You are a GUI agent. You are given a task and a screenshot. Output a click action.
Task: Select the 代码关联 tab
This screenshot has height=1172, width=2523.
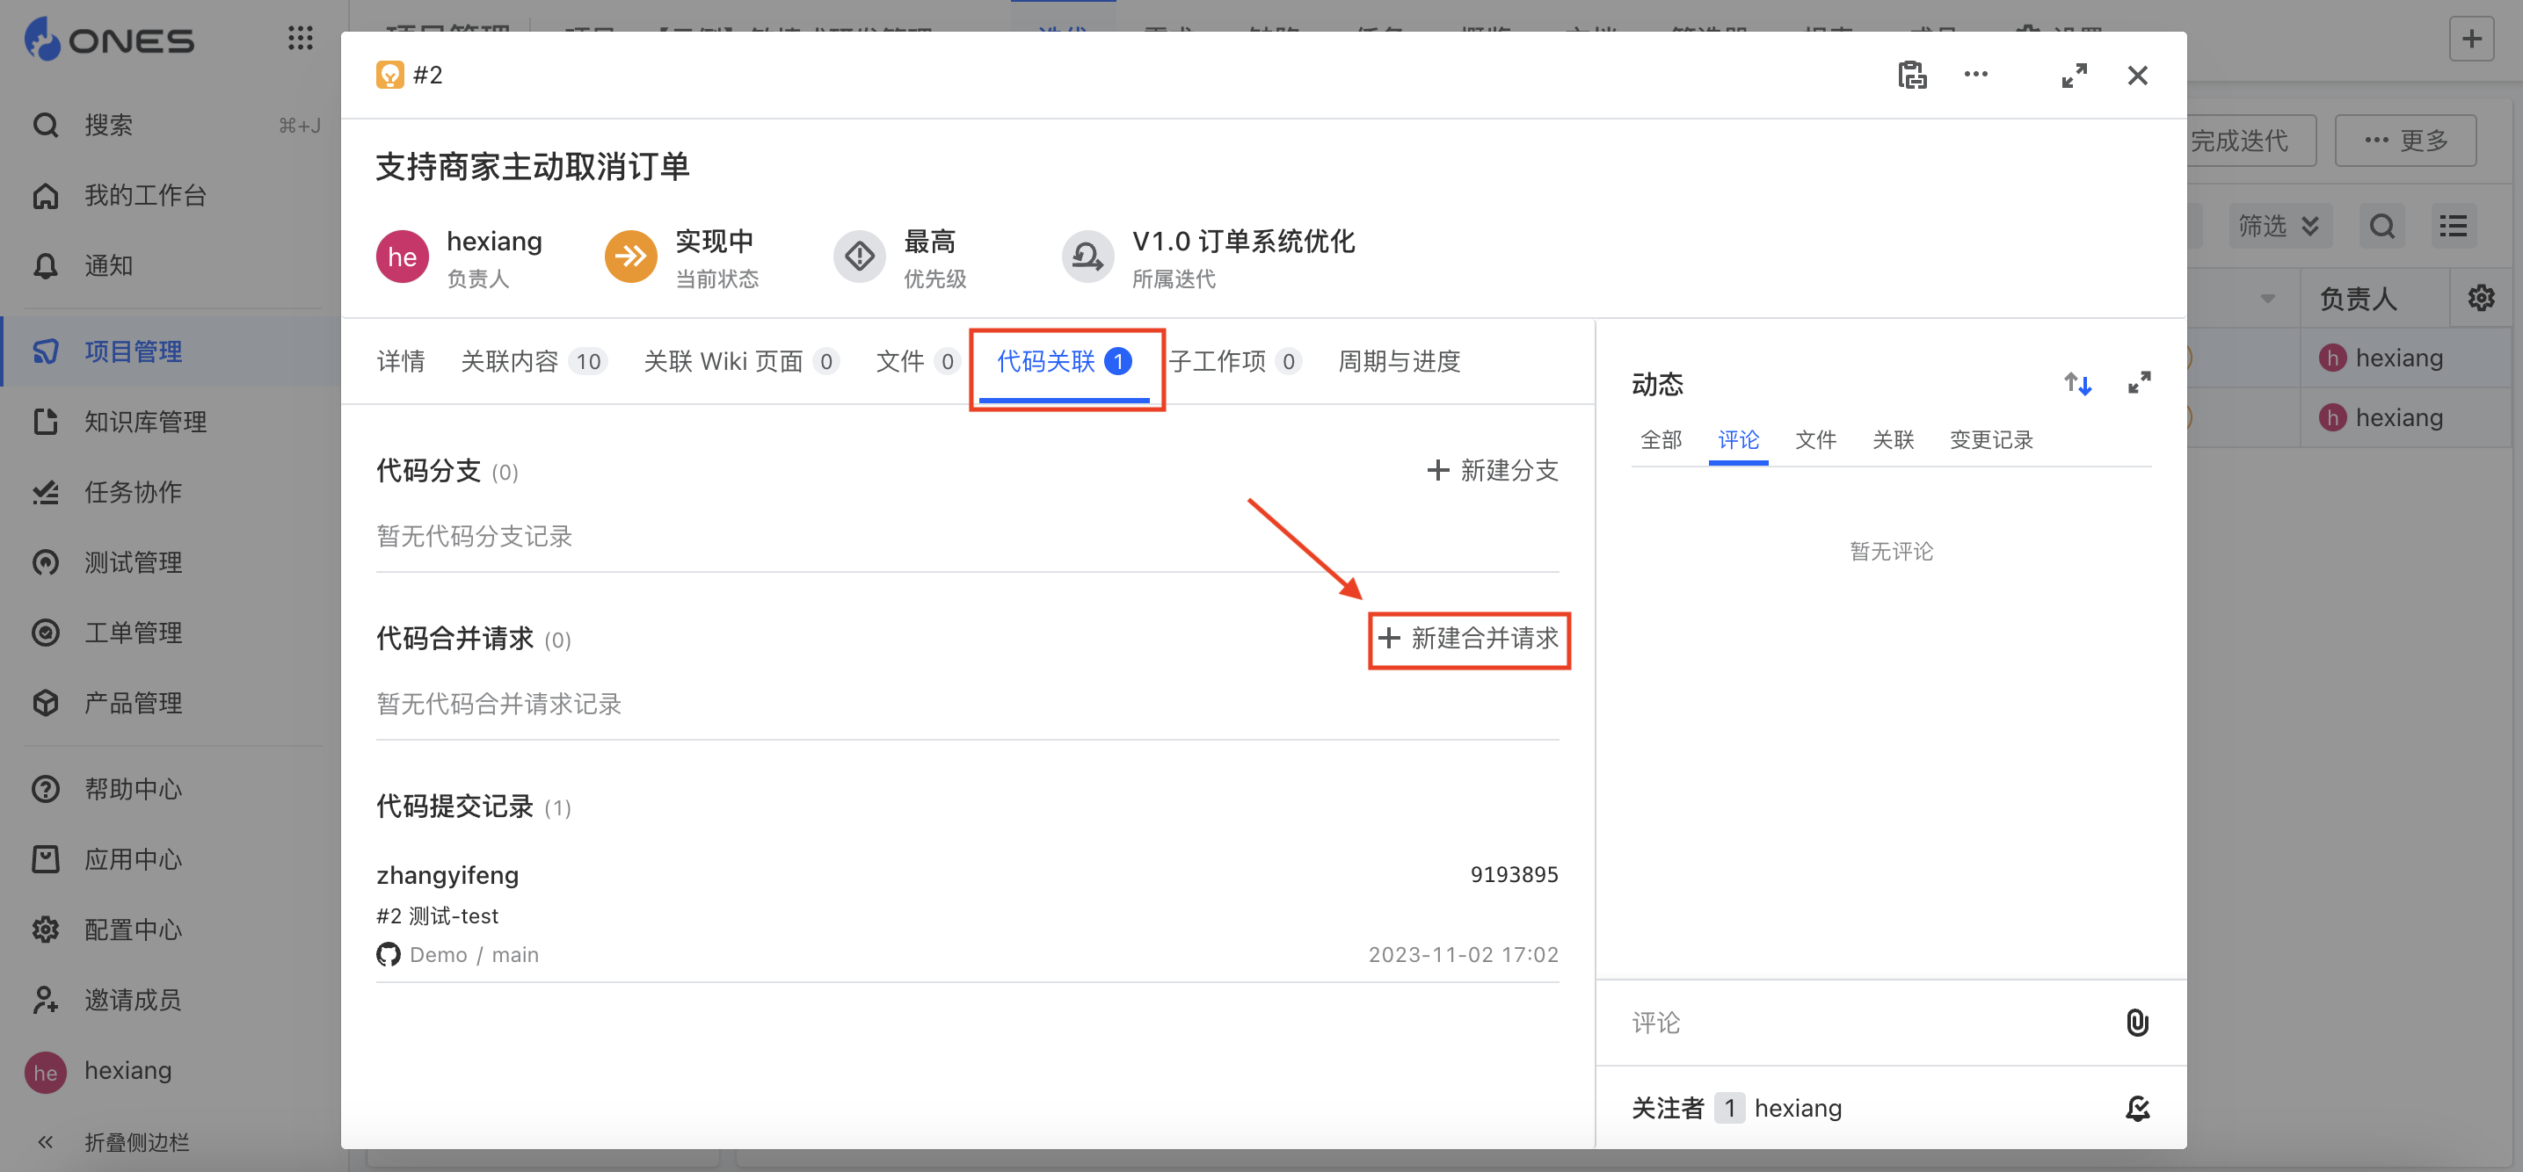pos(1065,361)
